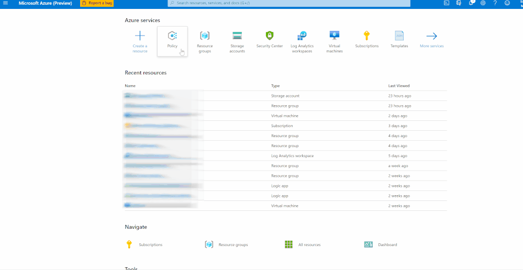Open portal settings gear icon
This screenshot has height=270, width=523.
[483, 3]
